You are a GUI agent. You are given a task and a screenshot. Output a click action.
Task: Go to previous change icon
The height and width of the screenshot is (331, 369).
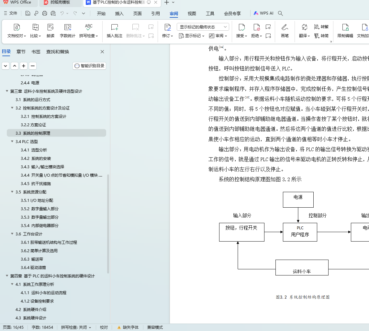(x=268, y=27)
